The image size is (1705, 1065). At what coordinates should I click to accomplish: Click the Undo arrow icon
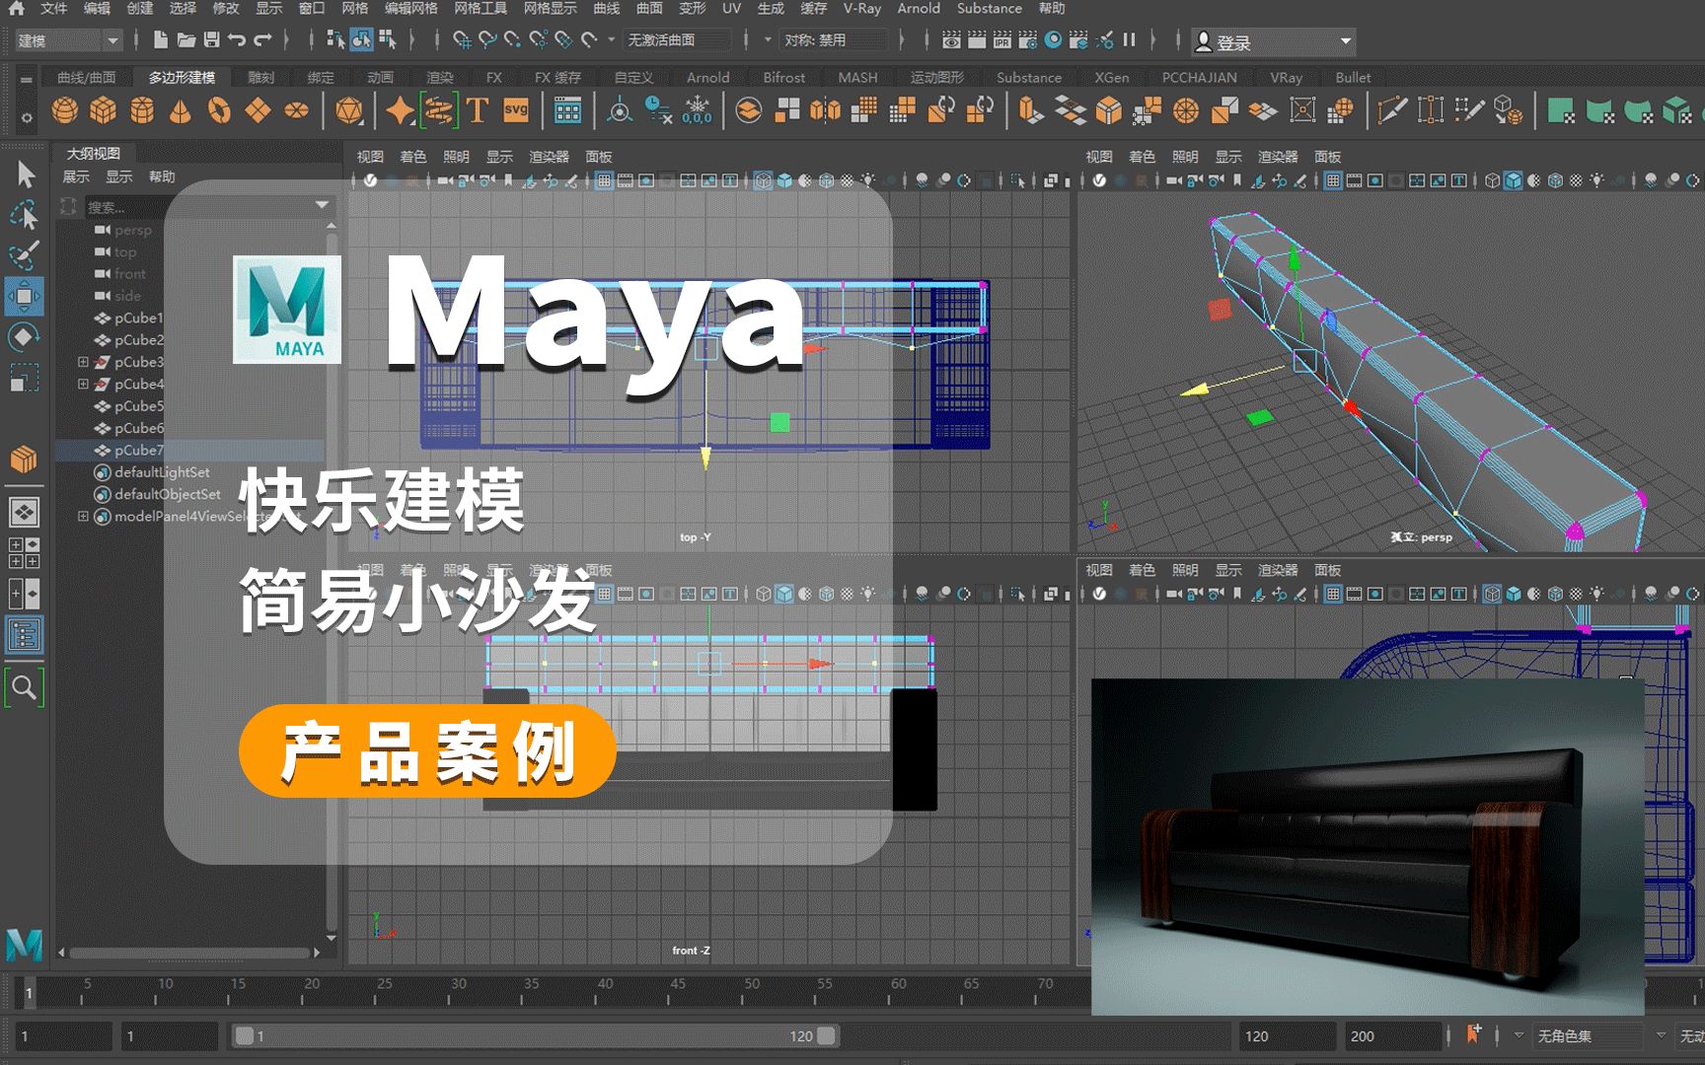point(237,39)
